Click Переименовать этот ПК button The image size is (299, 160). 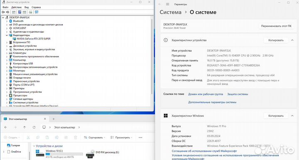pyautogui.click(x=276, y=26)
